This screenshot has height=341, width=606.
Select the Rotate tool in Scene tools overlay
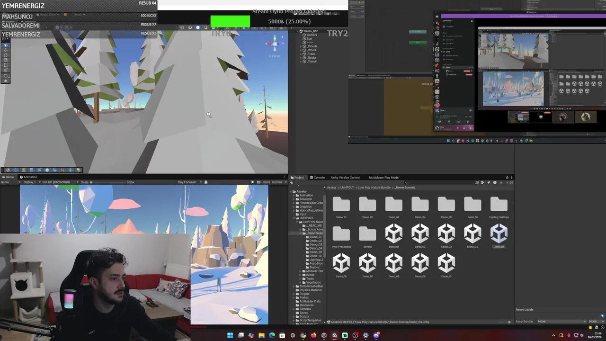click(x=6, y=55)
